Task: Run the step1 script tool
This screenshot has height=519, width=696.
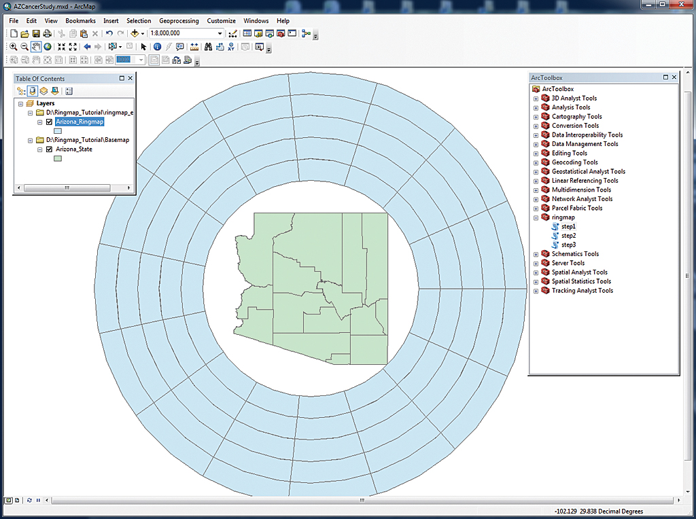Action: (568, 226)
